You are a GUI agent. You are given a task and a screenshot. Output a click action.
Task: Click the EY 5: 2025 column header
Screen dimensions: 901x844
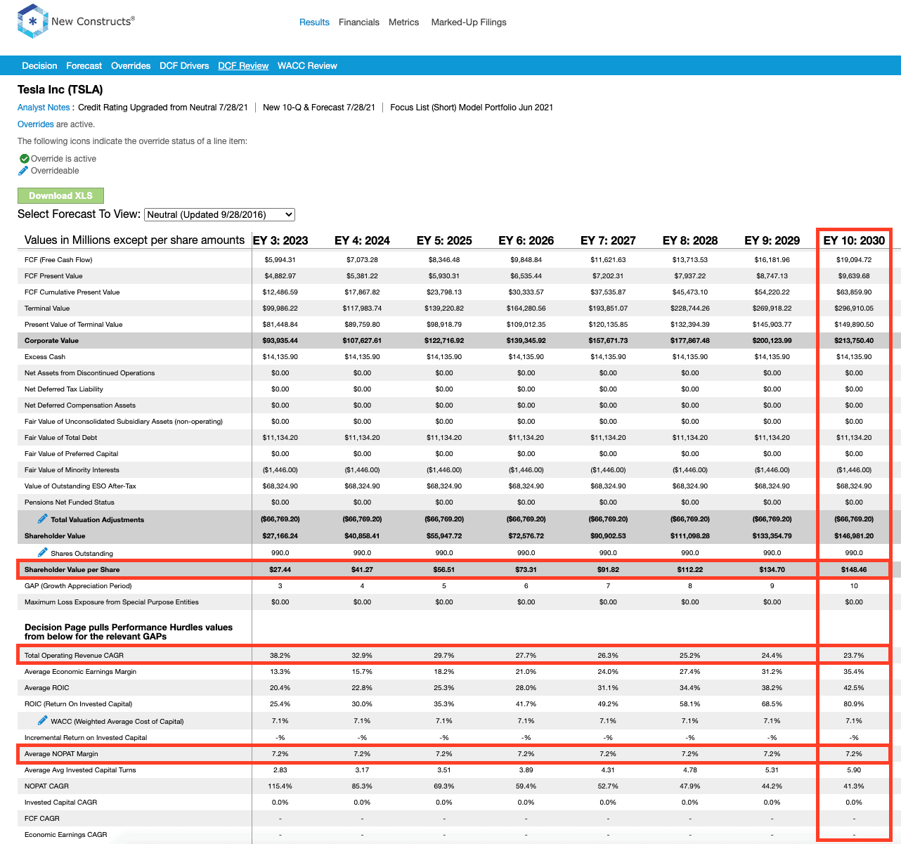tap(444, 240)
